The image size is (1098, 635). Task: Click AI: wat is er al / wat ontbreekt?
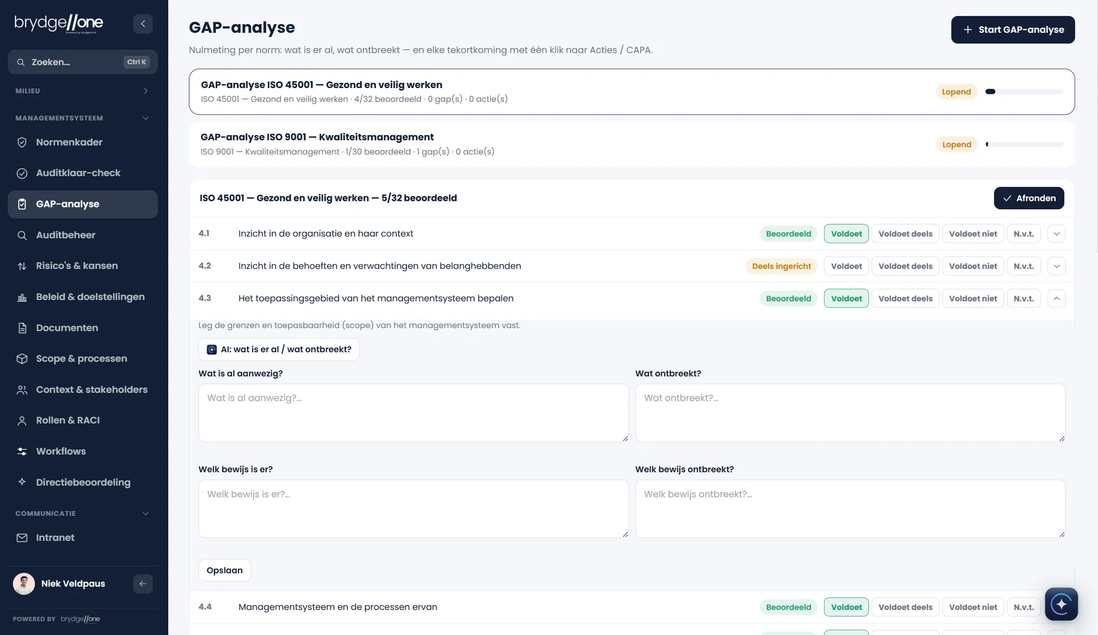tap(279, 350)
